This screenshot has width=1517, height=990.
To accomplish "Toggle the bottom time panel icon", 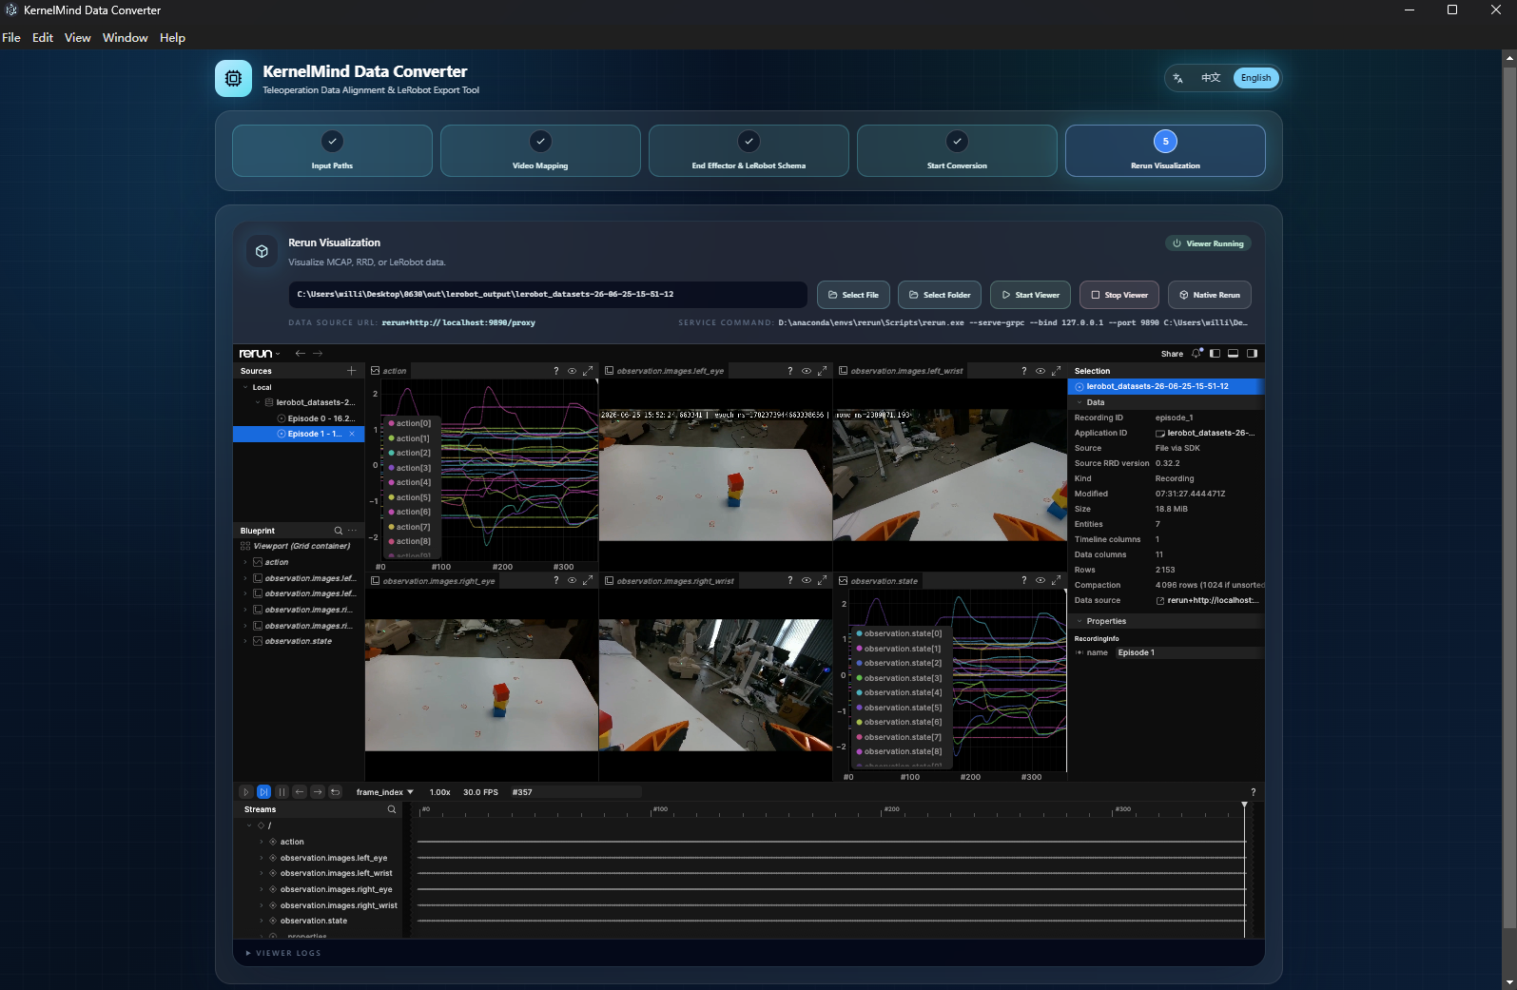I will [1233, 353].
